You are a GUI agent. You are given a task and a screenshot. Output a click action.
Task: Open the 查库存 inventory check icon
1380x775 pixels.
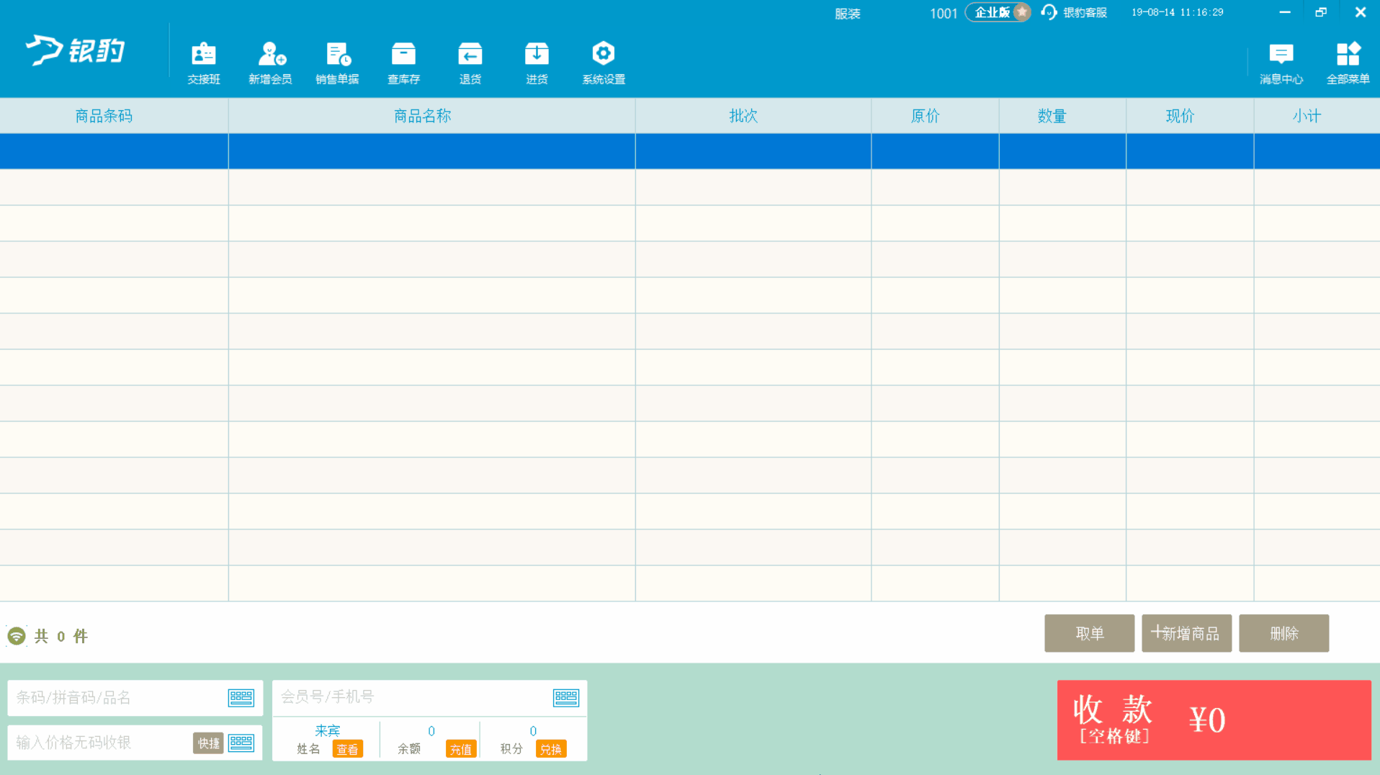point(403,63)
